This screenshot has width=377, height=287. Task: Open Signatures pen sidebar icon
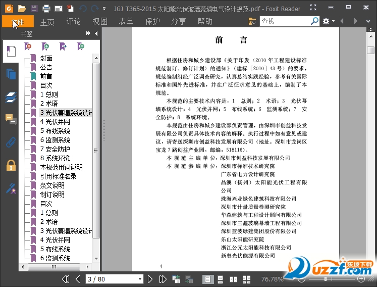[11, 188]
